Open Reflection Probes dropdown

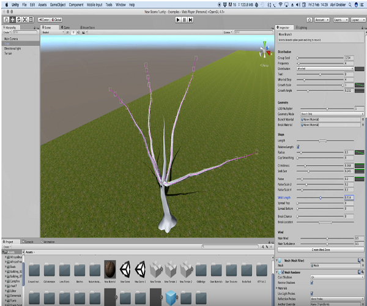337,299
